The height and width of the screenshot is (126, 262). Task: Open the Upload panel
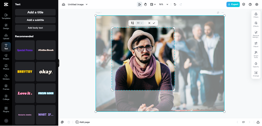pyautogui.click(x=6, y=37)
